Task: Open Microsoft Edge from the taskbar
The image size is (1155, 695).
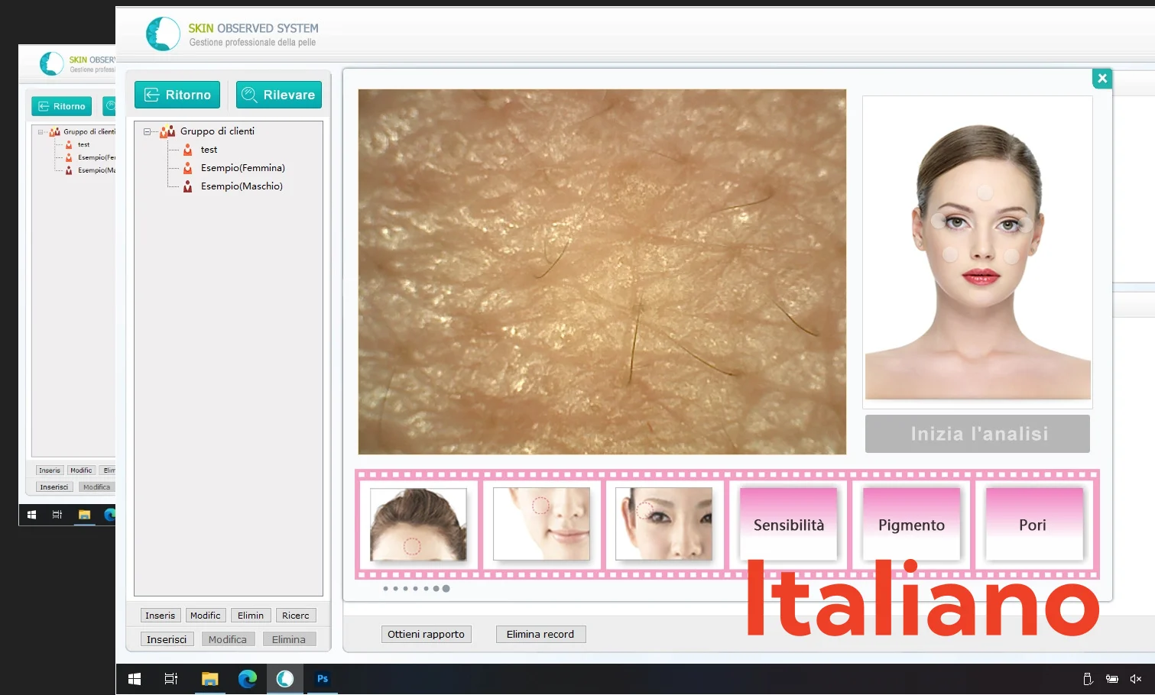Action: point(248,678)
